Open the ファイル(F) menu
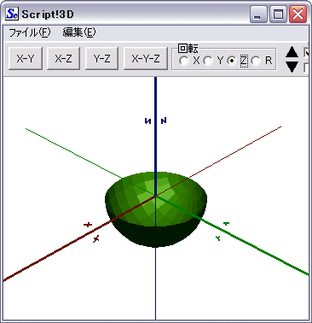This screenshot has width=312, height=323. 30,32
